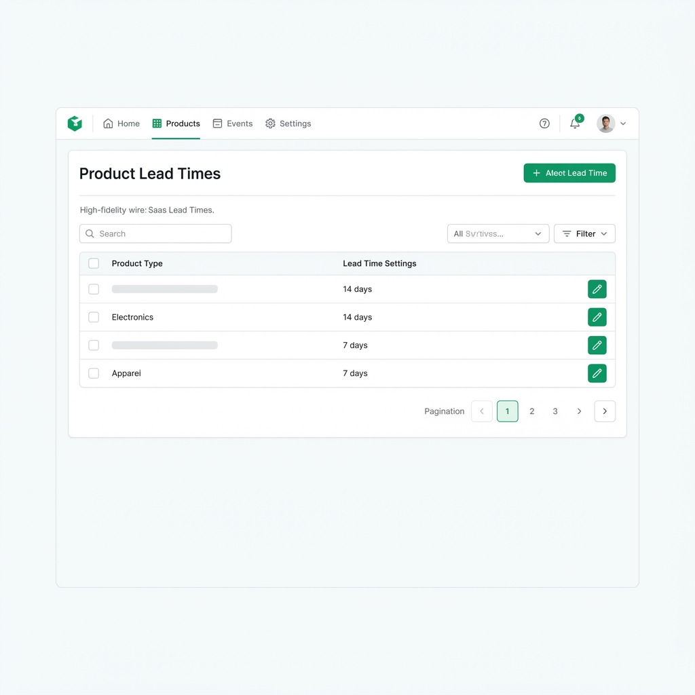Image resolution: width=695 pixels, height=695 pixels.
Task: Edit the Apparel lead time row
Action: tap(597, 373)
